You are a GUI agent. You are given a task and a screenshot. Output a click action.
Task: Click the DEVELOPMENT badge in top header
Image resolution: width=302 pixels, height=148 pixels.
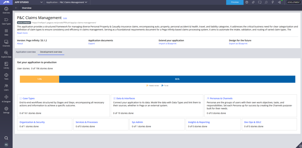coord(293,2)
